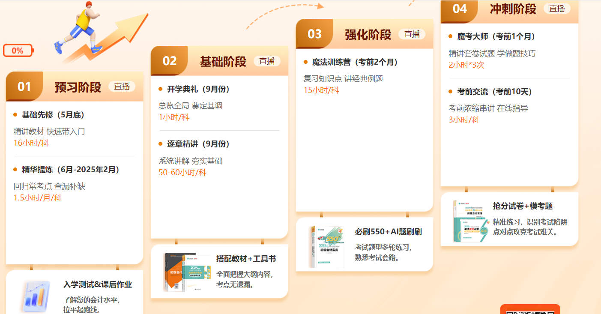
Task: Open the 魔考大师（考前1个月） course item
Action: 496,36
